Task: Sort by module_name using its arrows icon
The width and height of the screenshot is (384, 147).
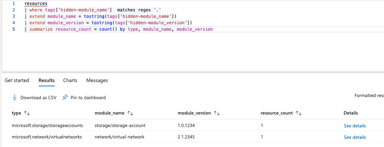Action: pyautogui.click(x=130, y=113)
